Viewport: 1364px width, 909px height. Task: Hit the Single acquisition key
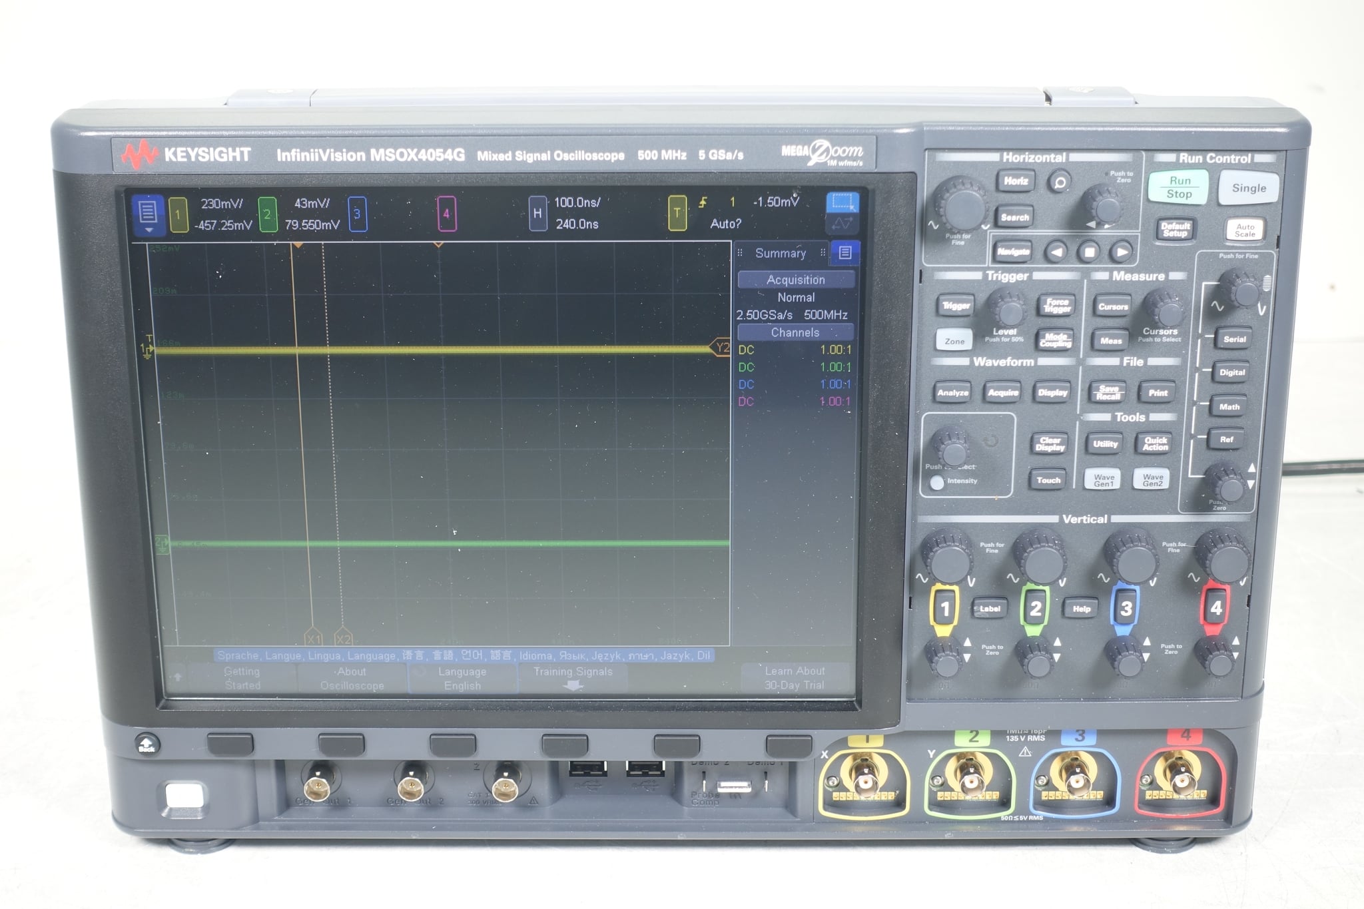[x=1249, y=188]
